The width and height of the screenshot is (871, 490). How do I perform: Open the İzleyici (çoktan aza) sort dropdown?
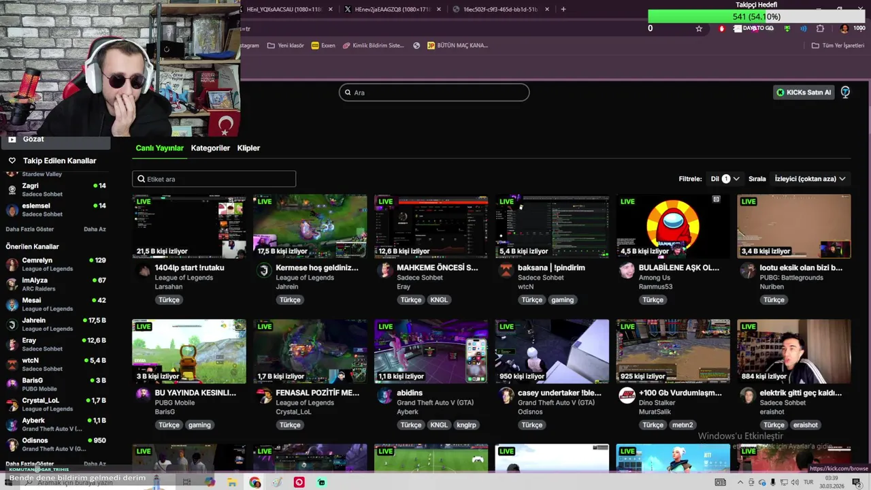[810, 179]
